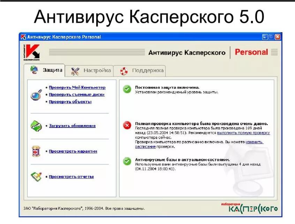Click Проверить объекты link
This screenshot has height=224, width=295.
coord(70,102)
